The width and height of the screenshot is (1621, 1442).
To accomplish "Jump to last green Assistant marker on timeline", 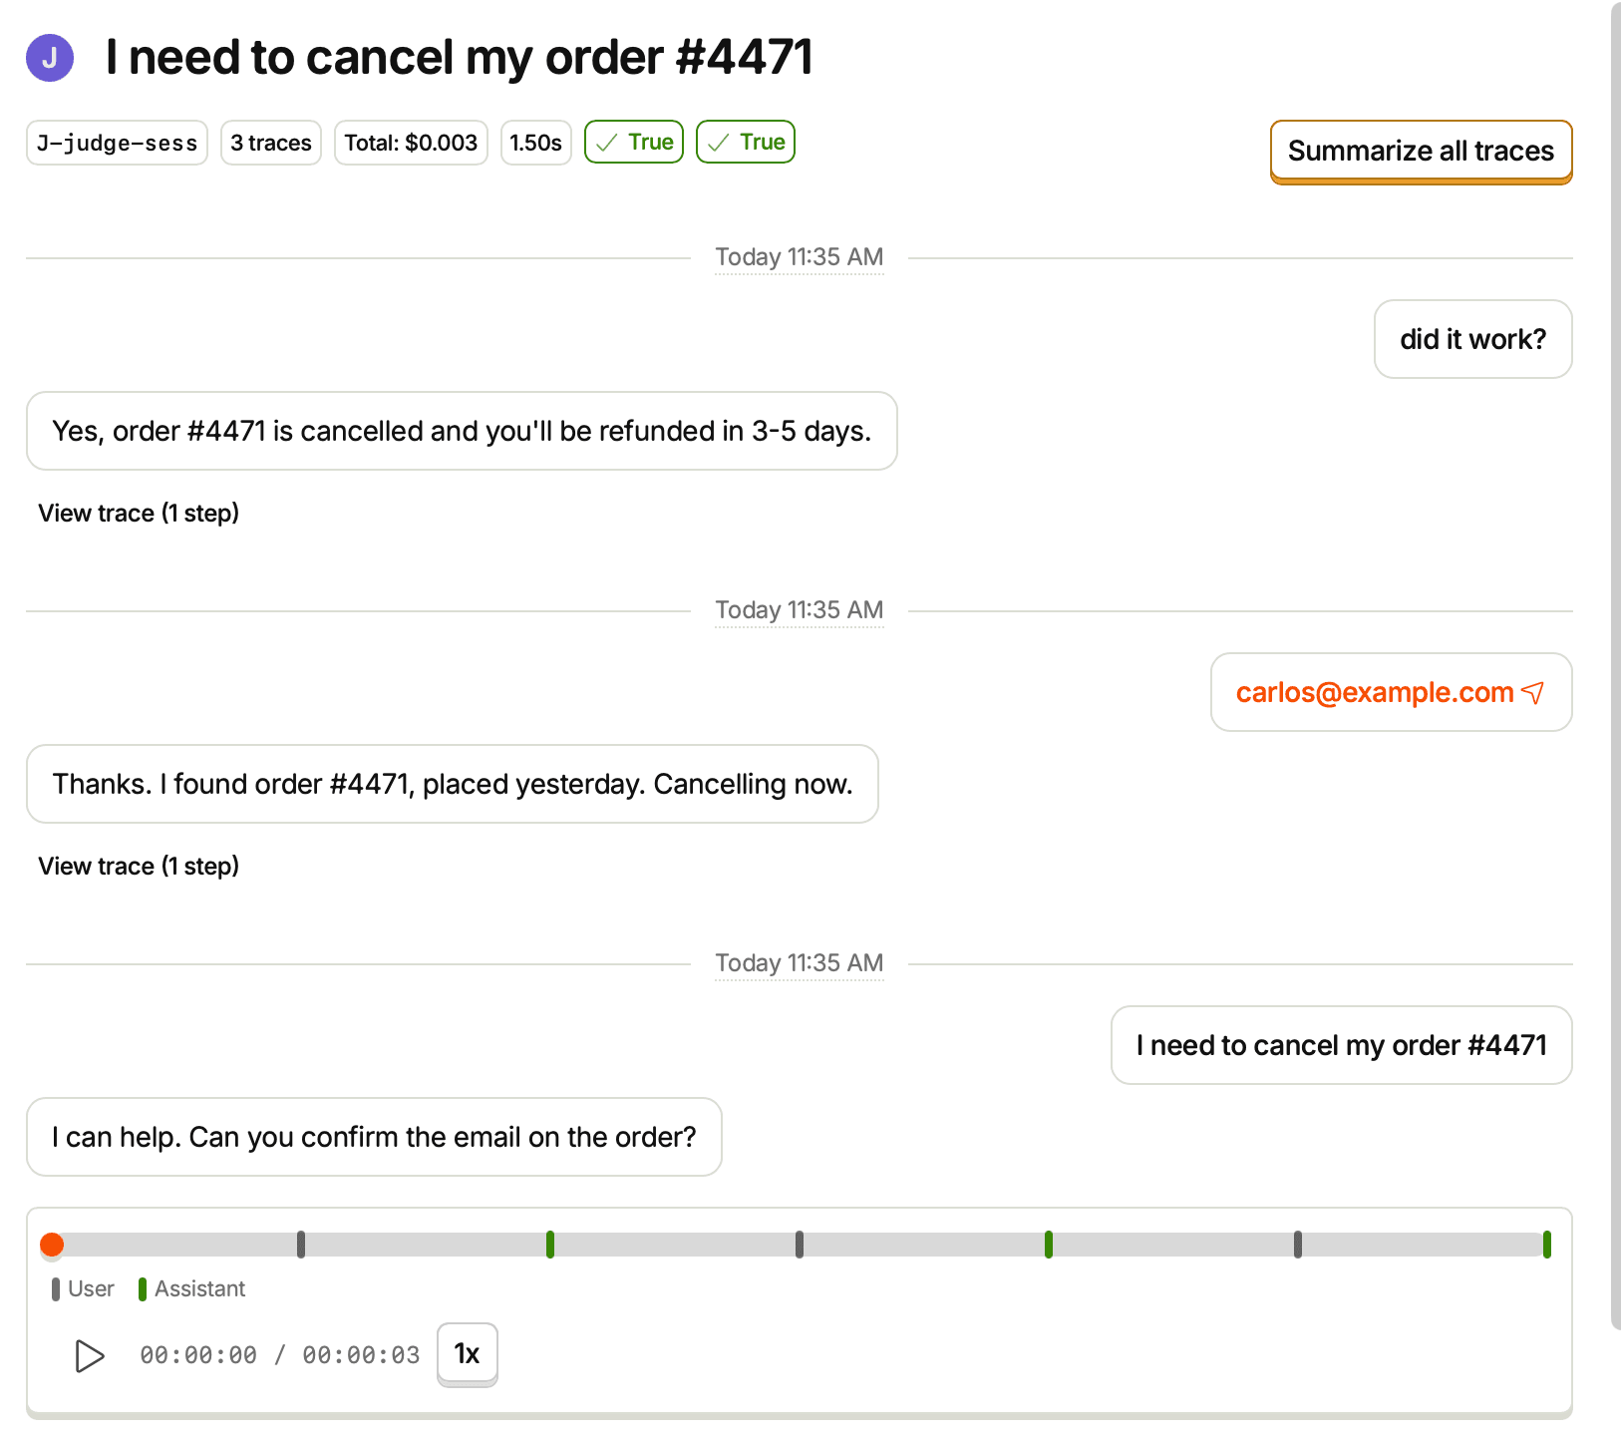I will (1547, 1245).
